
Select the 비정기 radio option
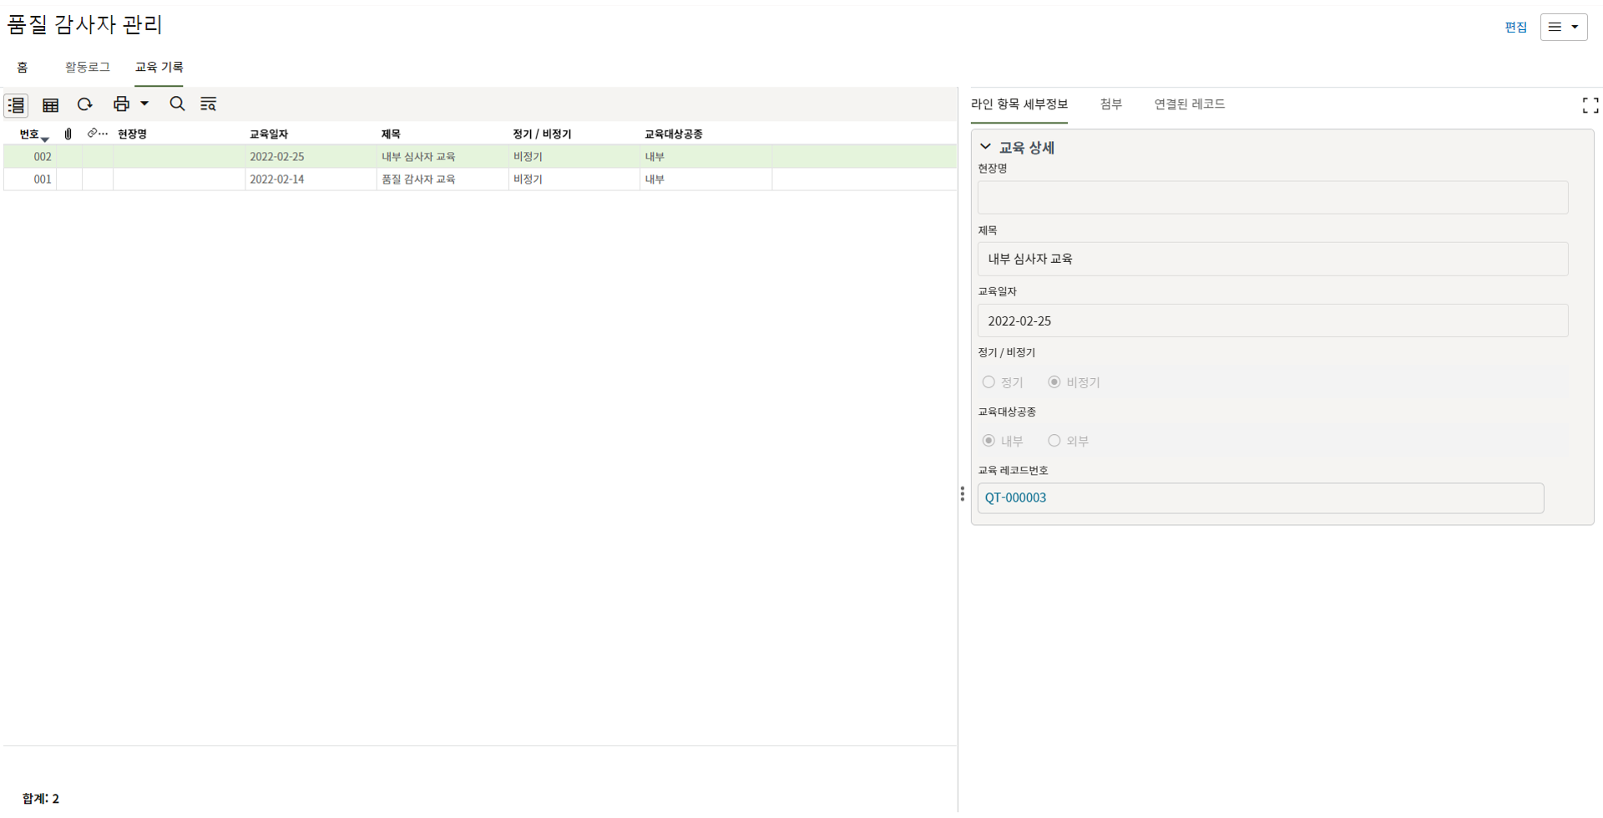point(1054,382)
